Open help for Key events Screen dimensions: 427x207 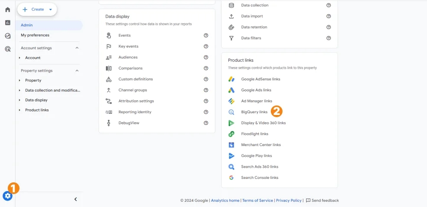[206, 46]
